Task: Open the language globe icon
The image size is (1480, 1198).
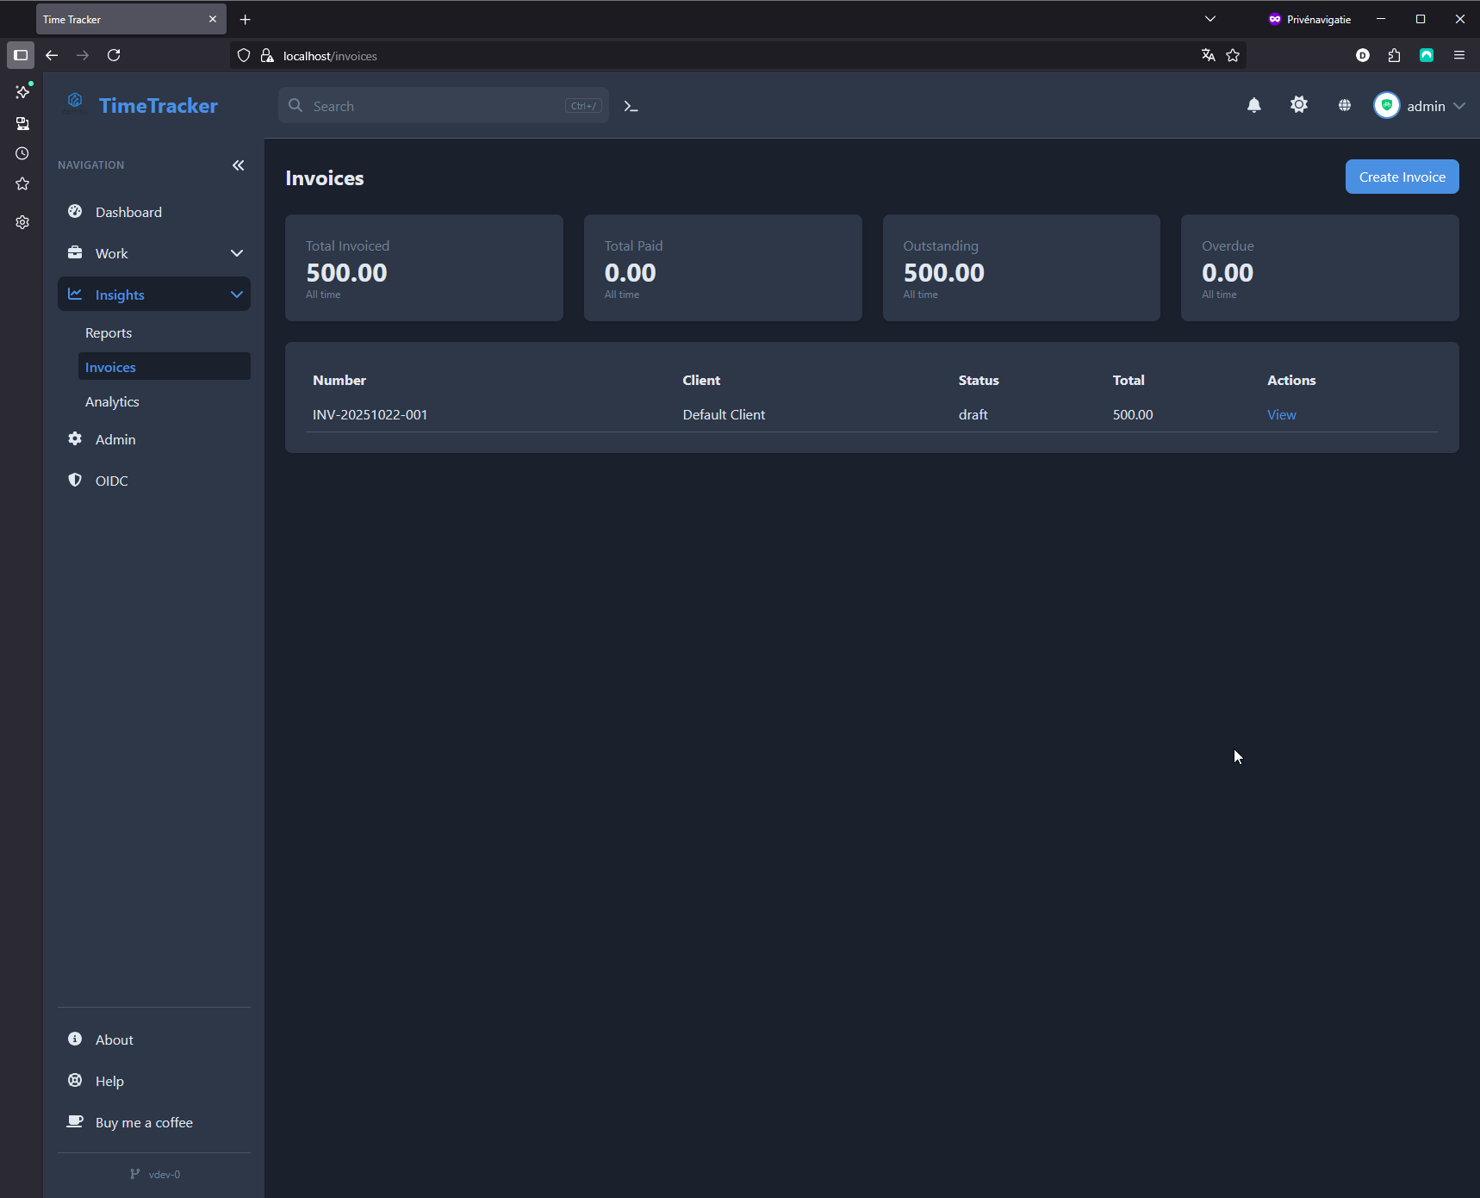Action: [x=1344, y=105]
